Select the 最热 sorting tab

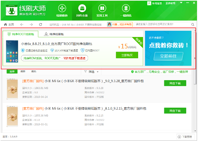[34, 72]
